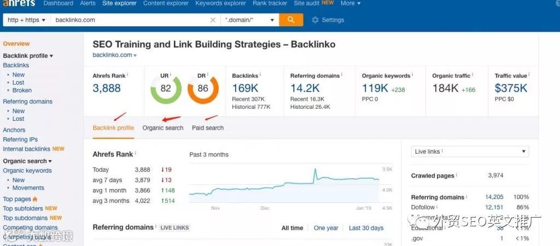Click the 3,974 crawled pages value
This screenshot has height=246, width=560.
[495, 175]
